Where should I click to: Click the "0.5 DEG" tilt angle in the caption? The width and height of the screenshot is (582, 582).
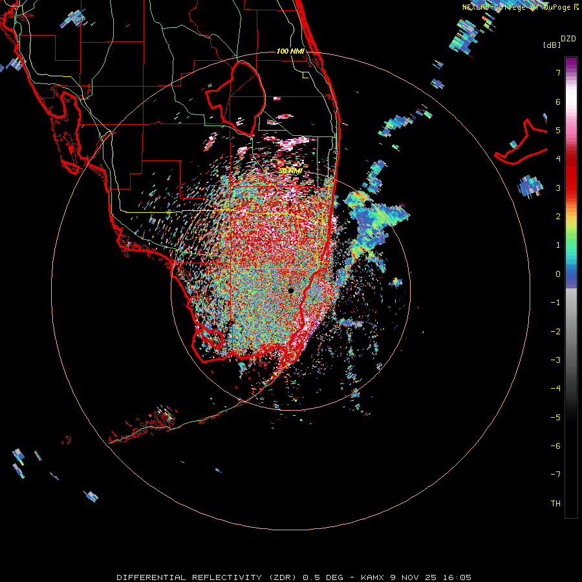322,577
